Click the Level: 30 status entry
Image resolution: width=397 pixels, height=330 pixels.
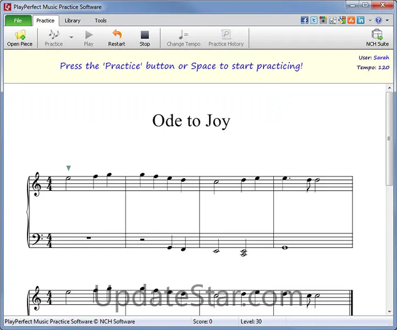click(x=251, y=321)
